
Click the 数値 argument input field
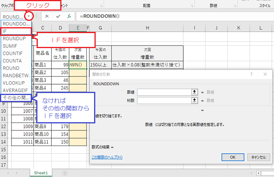(x=164, y=92)
